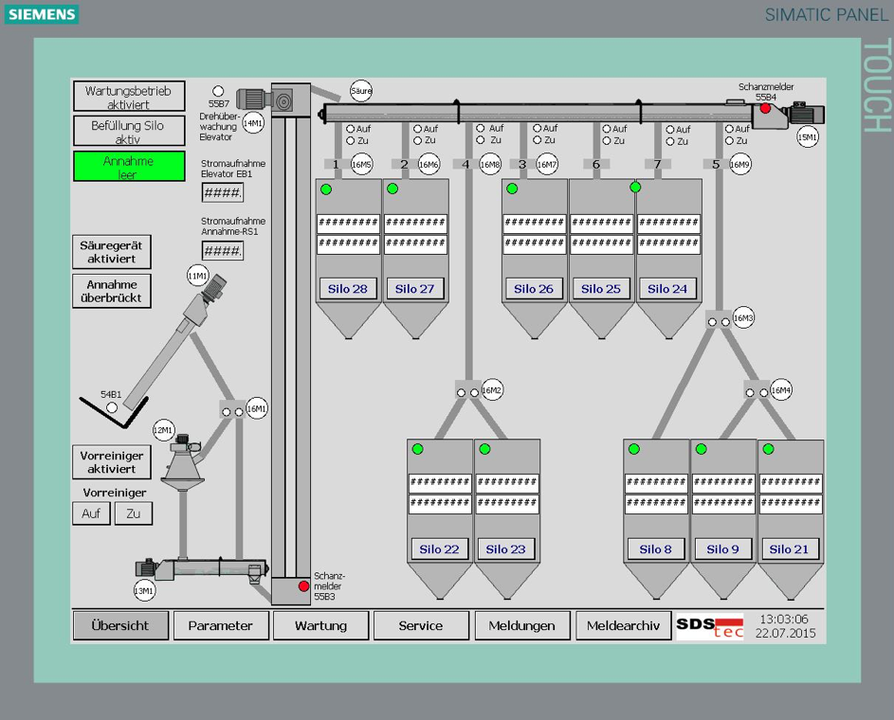
Task: Click the 16M2 diverter label above Silo 22
Action: pyautogui.click(x=491, y=389)
